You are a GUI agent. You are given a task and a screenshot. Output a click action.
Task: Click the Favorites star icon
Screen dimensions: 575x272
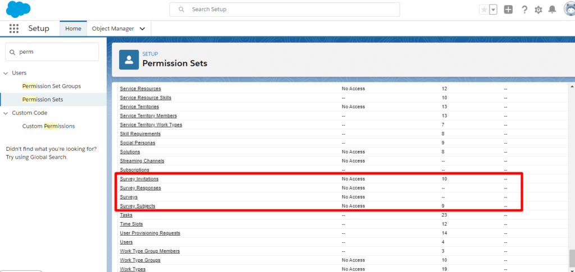click(x=483, y=10)
